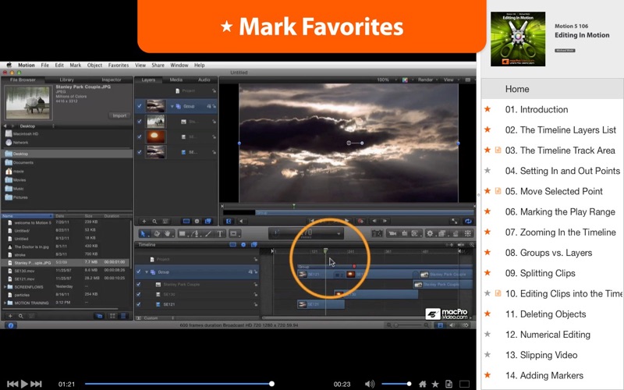Open the Add Behavior gear in Motion's toolbar

(430, 233)
